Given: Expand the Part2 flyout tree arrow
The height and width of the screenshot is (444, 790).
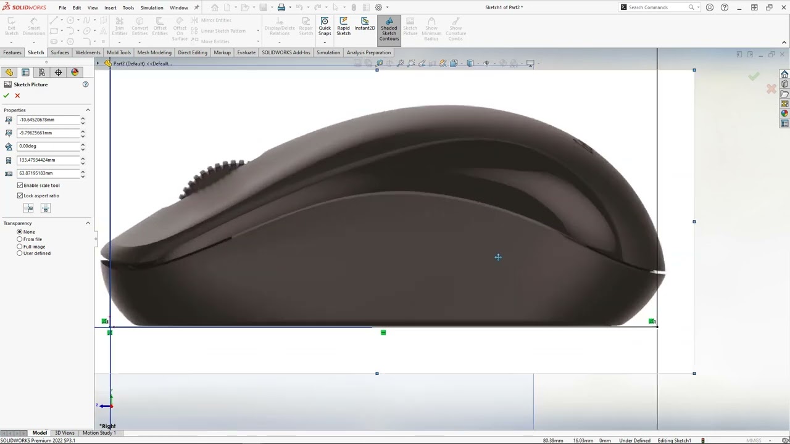Looking at the screenshot, I should click(98, 64).
